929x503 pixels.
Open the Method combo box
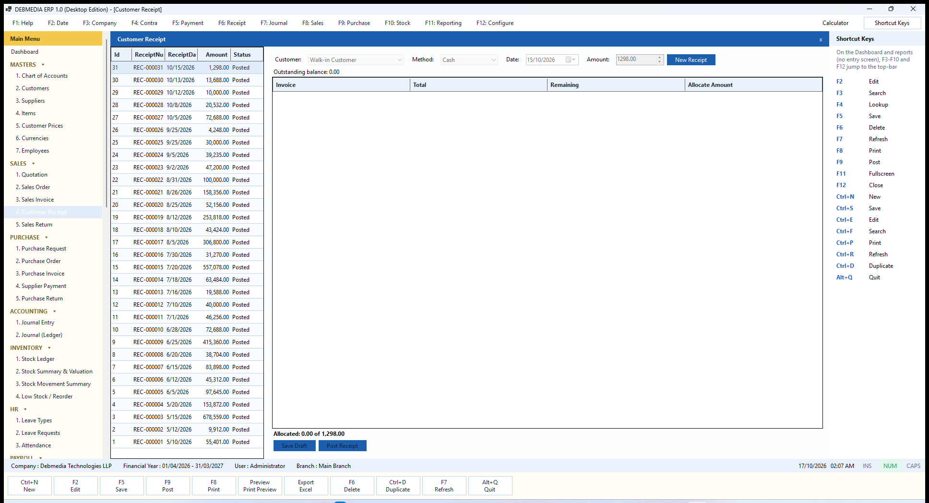click(469, 60)
